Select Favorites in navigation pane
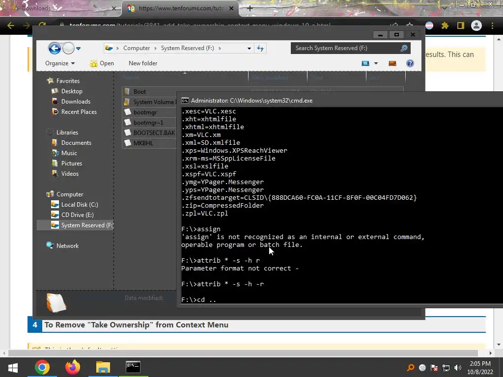Image resolution: width=503 pixels, height=377 pixels. point(63,81)
